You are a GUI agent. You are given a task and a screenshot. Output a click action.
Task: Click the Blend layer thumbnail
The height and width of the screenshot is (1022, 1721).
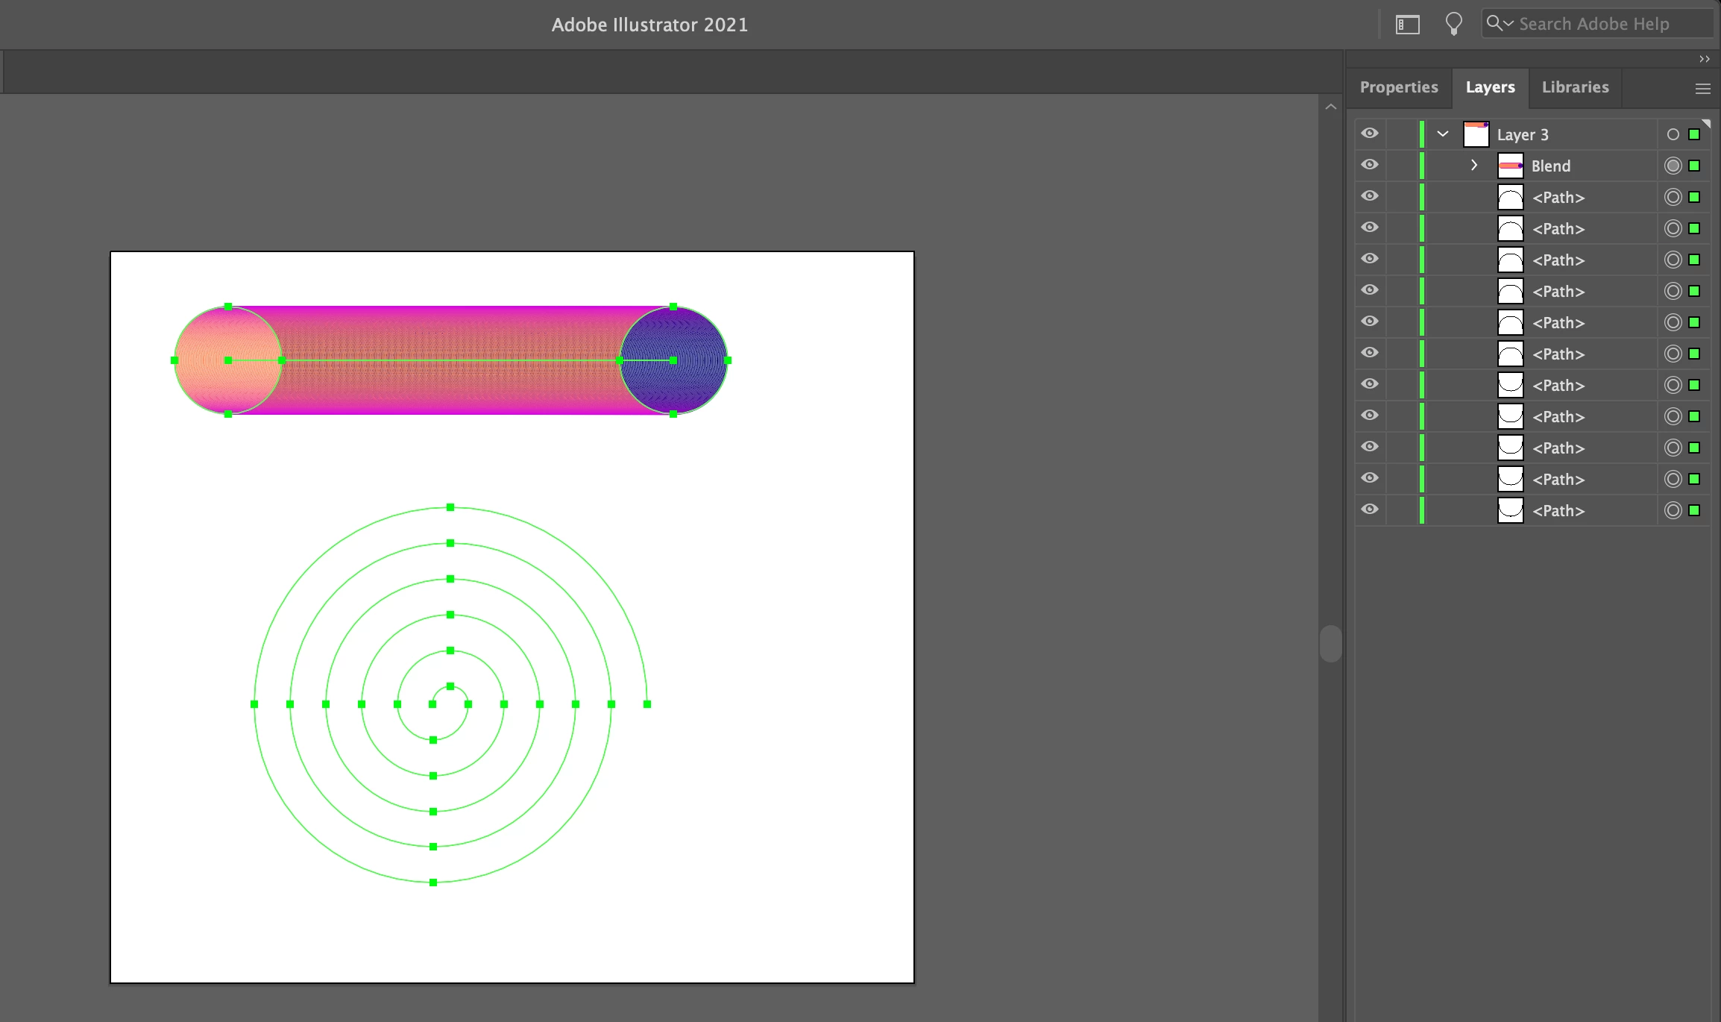coord(1510,166)
